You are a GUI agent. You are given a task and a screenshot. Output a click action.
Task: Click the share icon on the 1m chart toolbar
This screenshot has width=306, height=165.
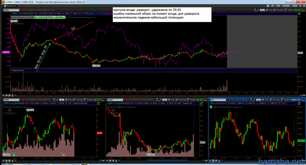pos(255,10)
